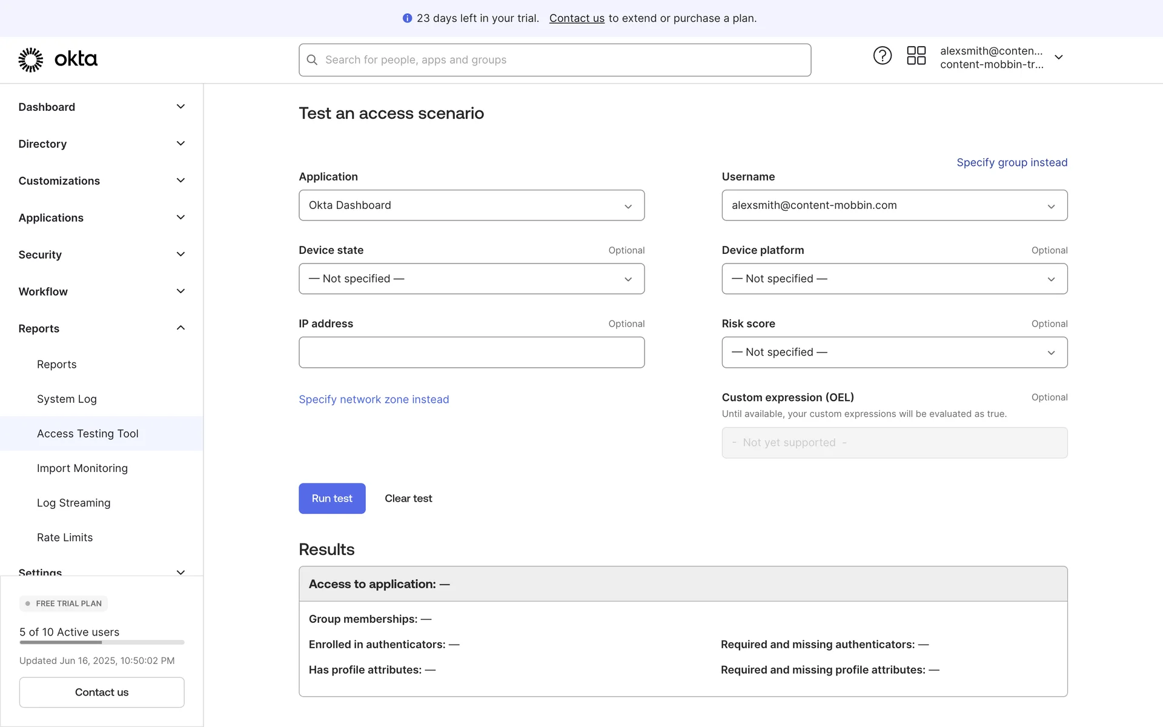1163x727 pixels.
Task: Click Specify network zone instead link
Action: [374, 399]
